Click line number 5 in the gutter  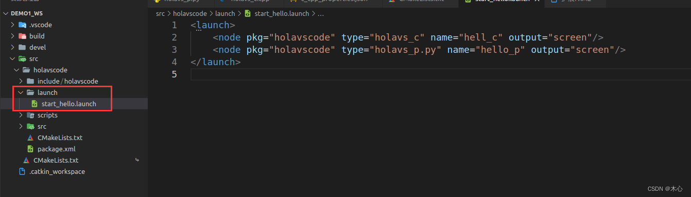click(x=174, y=74)
